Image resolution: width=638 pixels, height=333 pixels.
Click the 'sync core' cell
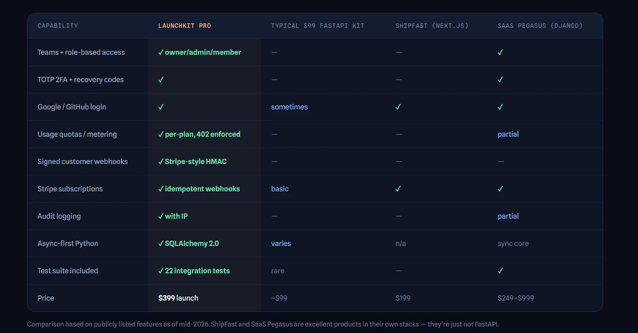point(513,243)
